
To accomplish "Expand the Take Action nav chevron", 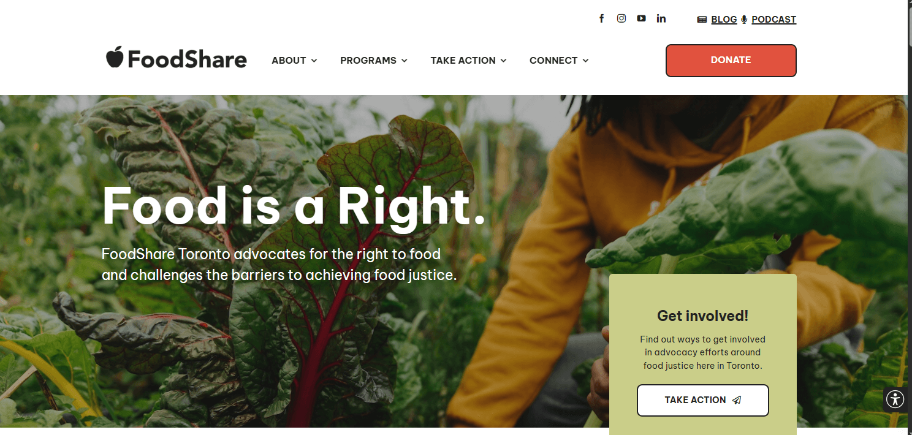I will click(x=503, y=61).
